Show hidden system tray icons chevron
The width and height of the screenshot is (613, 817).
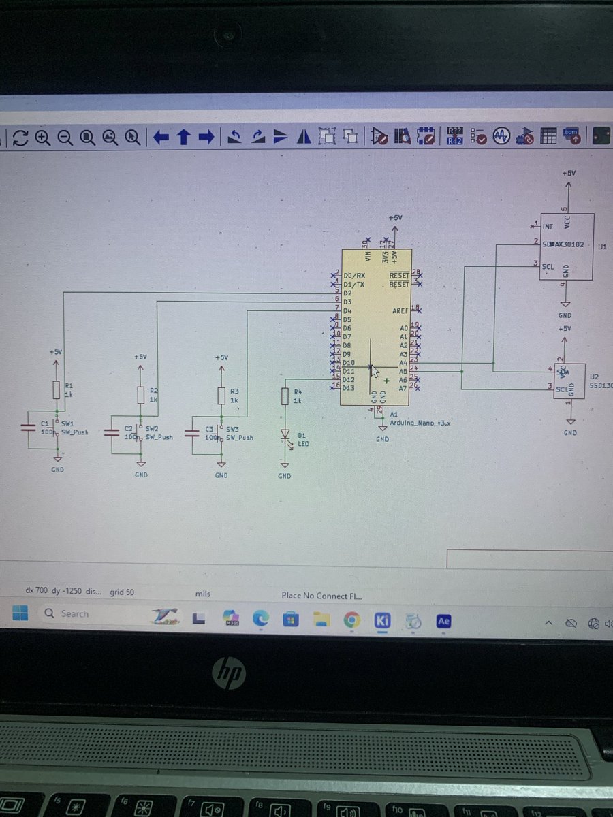(x=549, y=623)
